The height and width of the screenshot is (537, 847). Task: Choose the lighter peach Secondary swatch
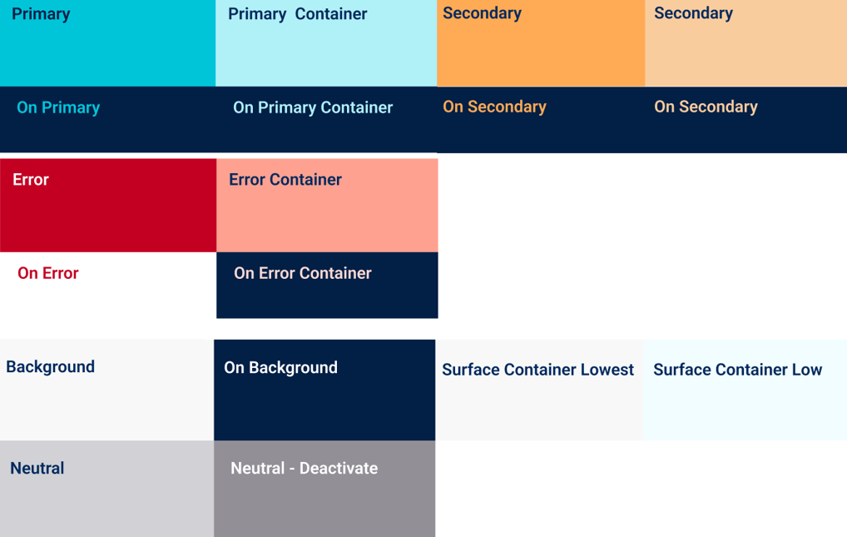tap(746, 43)
